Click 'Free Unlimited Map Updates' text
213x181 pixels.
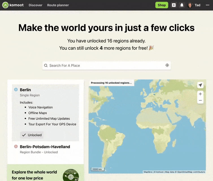point(49,118)
